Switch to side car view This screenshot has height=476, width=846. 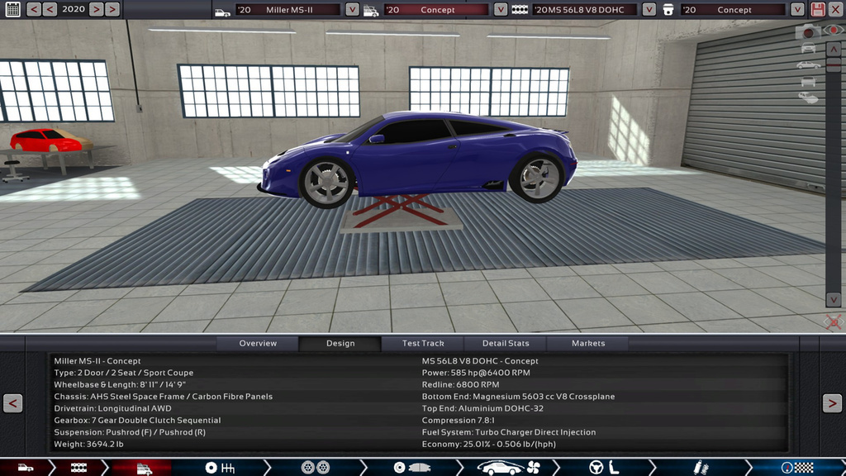[808, 64]
